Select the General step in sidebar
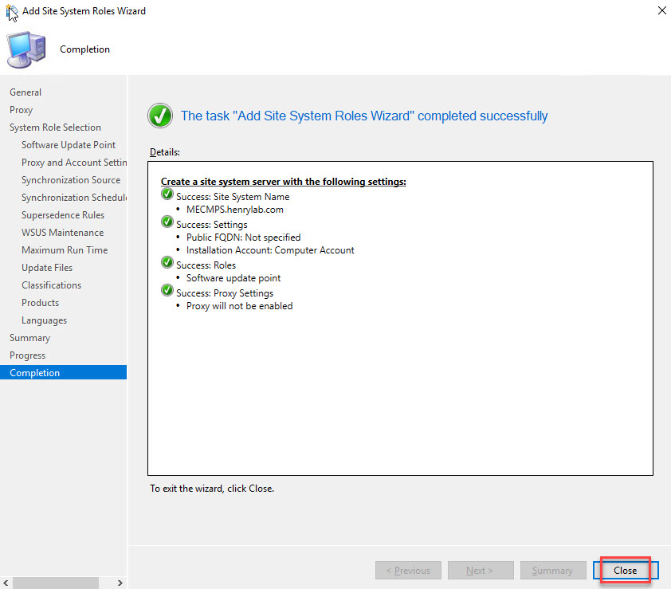Screen dimensions: 671x589 (26, 92)
